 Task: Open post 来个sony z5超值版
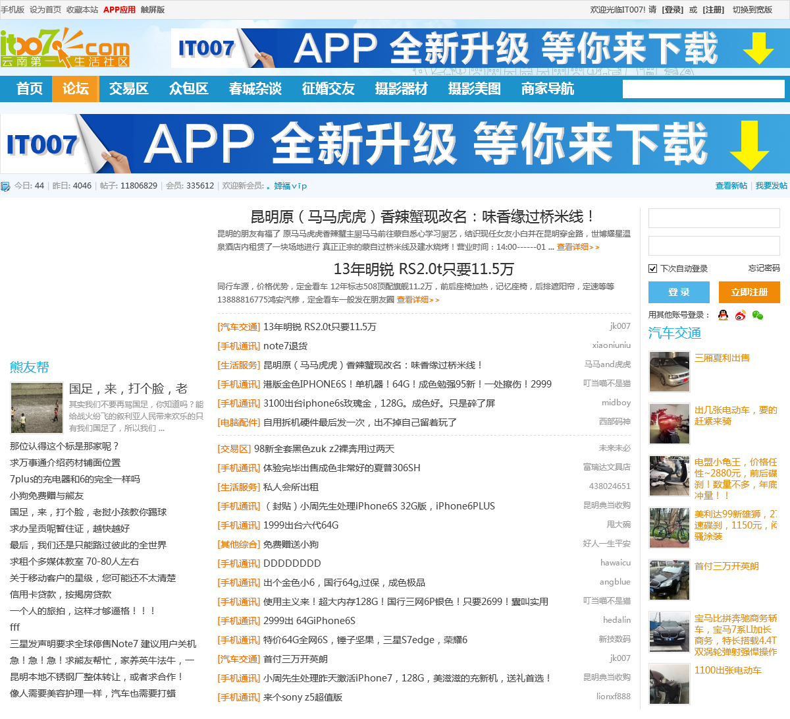pos(303,697)
